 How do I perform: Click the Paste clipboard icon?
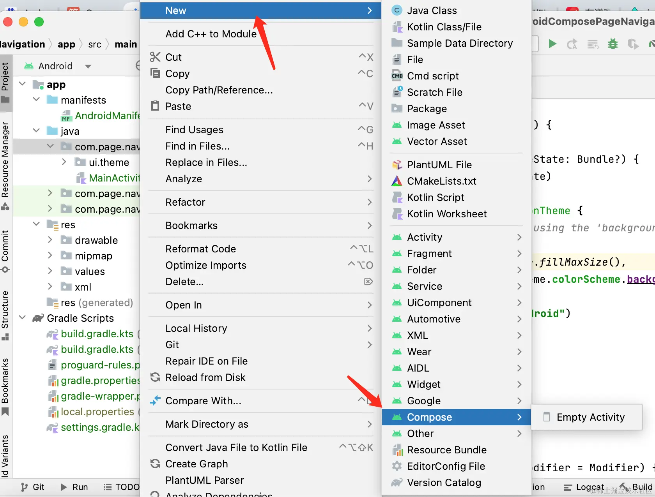155,106
